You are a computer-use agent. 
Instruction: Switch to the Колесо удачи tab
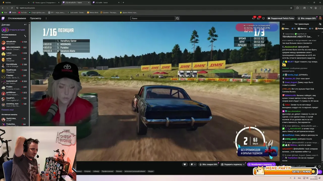coord(46,3)
